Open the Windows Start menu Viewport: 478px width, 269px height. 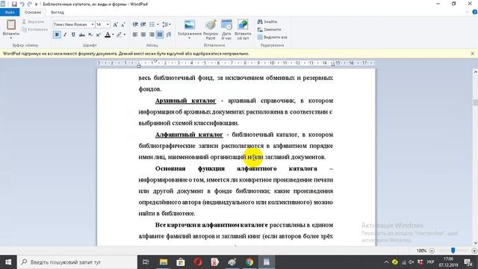click(8, 262)
